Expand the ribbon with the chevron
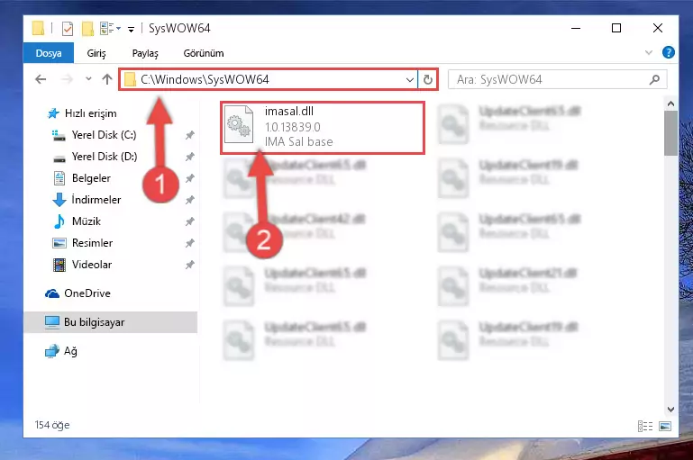Screen dimensions: 693x460 pos(648,52)
